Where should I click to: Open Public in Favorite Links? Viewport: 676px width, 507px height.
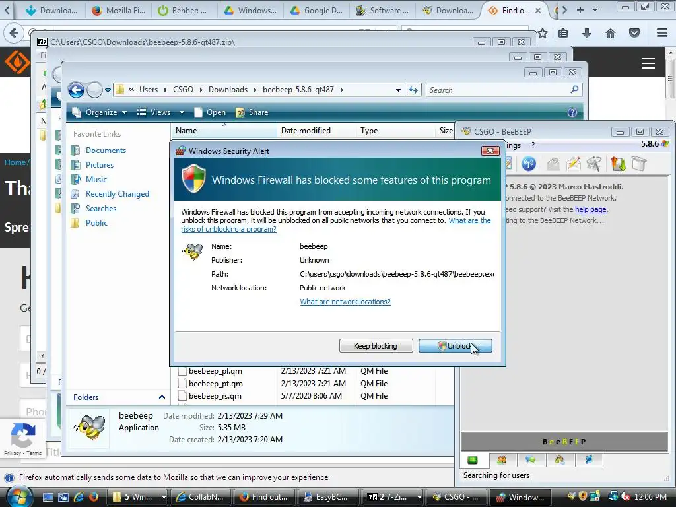[x=96, y=223]
